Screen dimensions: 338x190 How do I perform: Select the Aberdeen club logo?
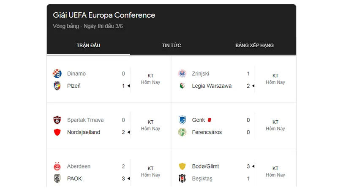click(57, 166)
